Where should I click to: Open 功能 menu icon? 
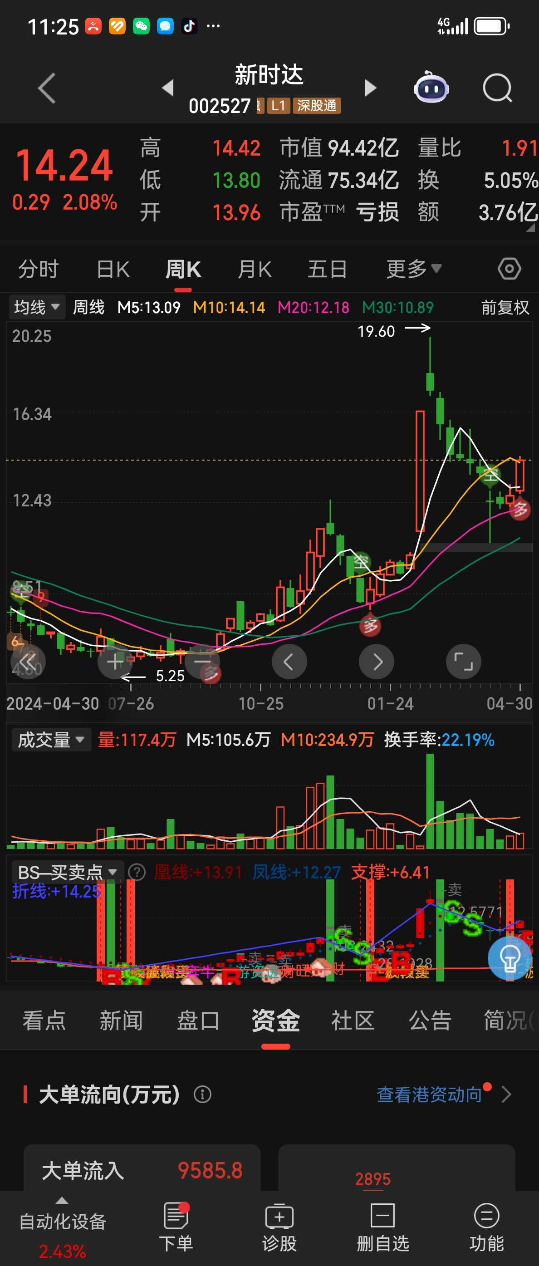click(486, 1227)
